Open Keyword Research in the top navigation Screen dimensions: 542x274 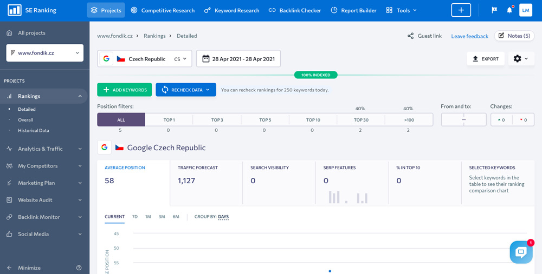click(231, 10)
